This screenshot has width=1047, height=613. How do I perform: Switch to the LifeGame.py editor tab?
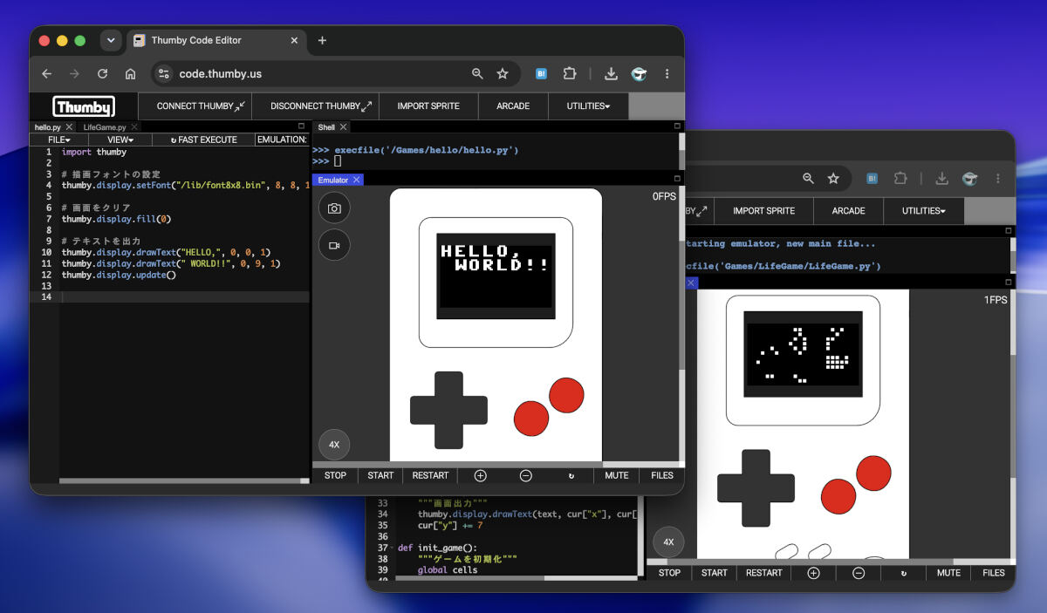coord(105,127)
